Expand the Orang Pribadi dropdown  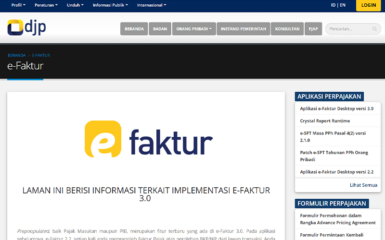[x=194, y=29]
